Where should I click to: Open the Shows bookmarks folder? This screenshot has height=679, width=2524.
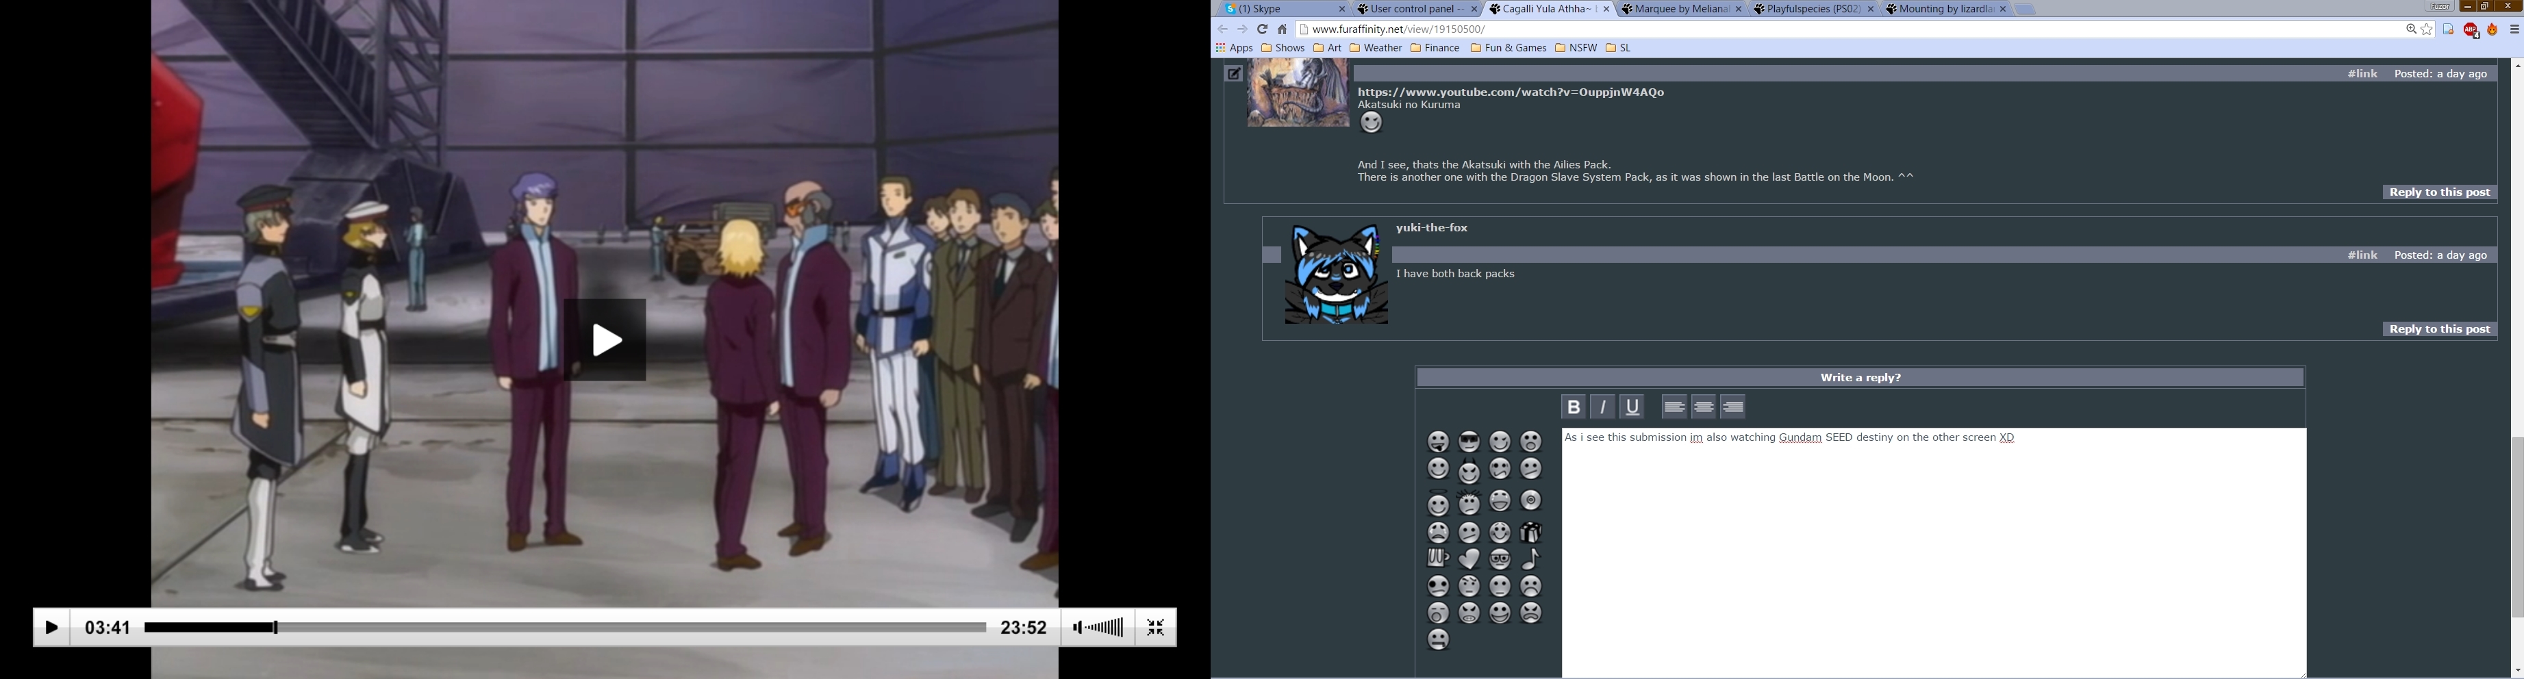tap(1283, 48)
